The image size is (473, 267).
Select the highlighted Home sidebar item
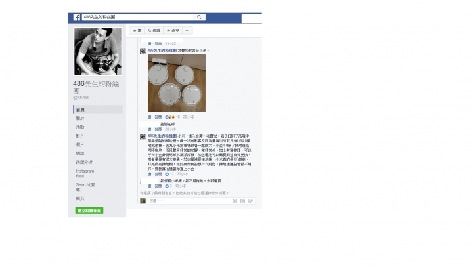click(98, 110)
